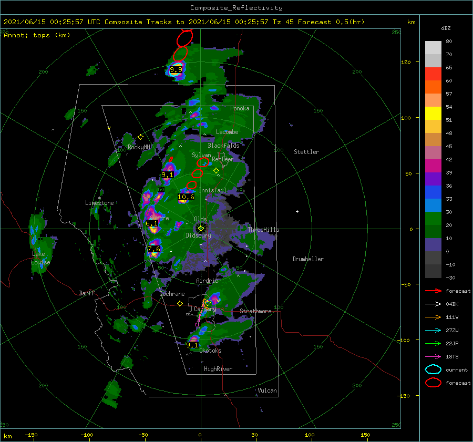473x442 pixels.
Task: Click the 9.9 storm top label
Action: [x=176, y=70]
